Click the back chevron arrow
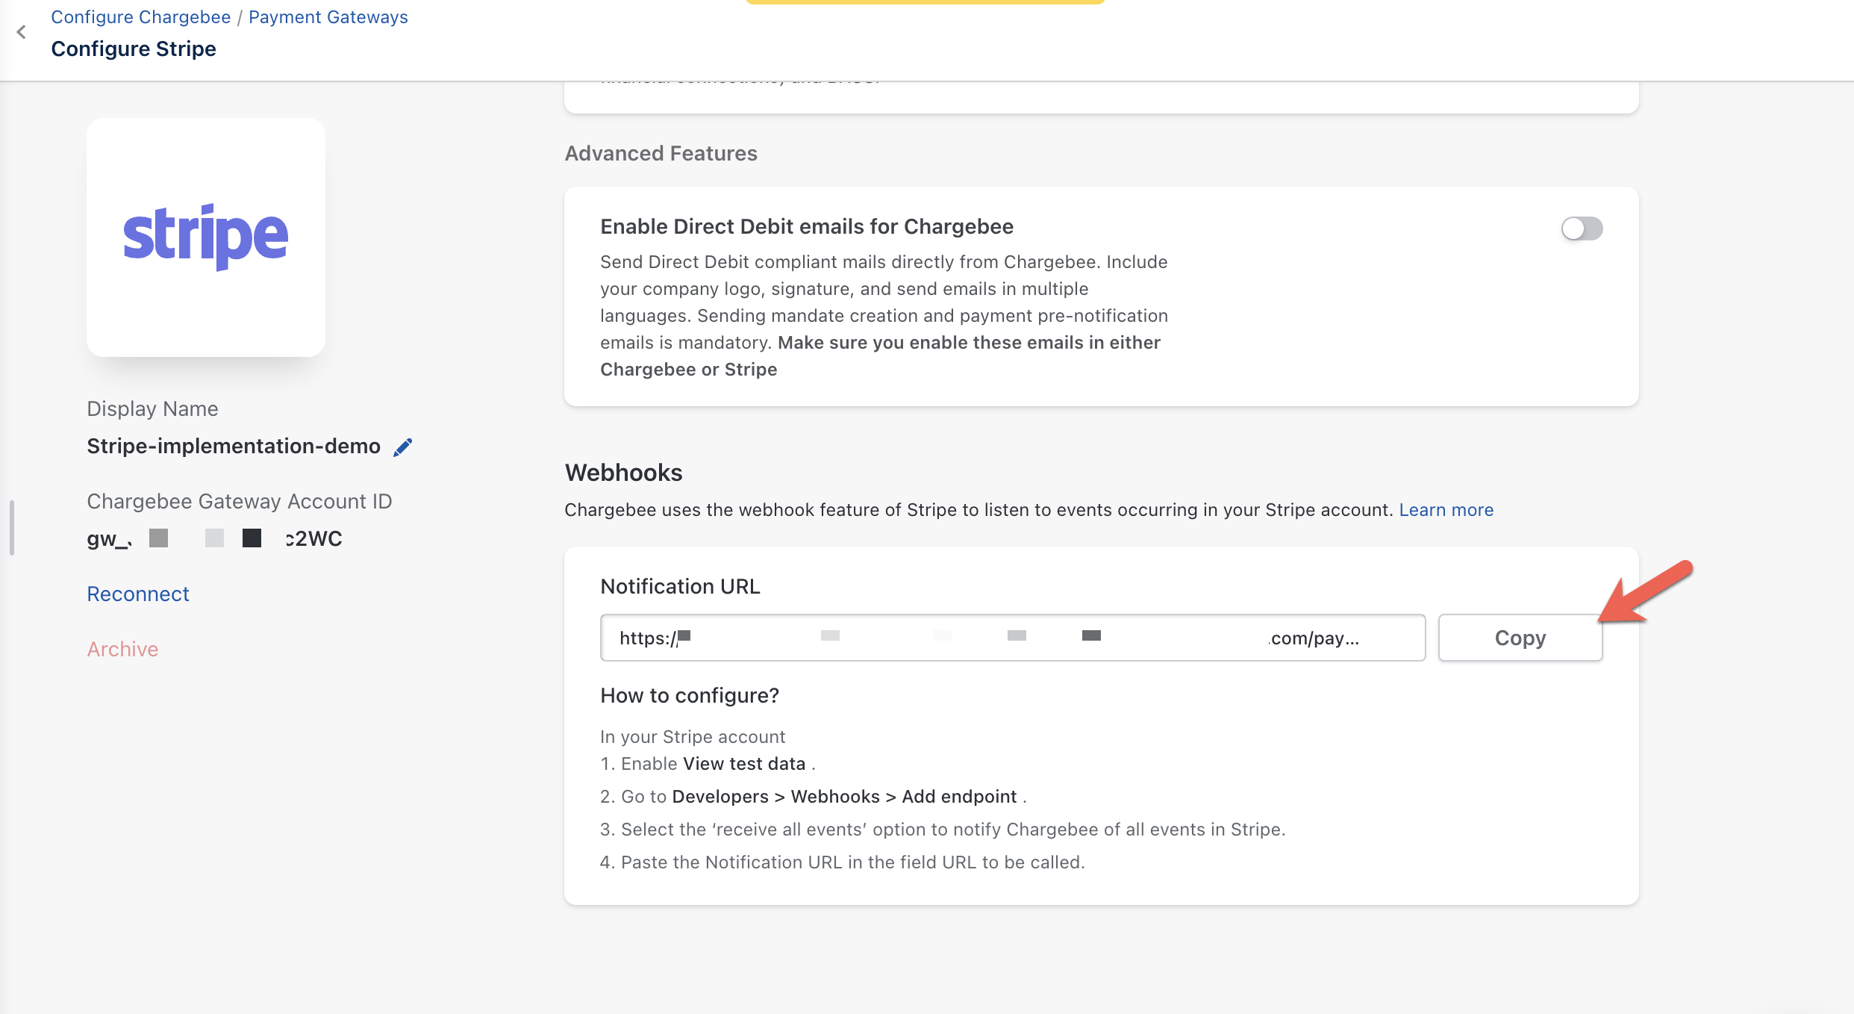1854x1014 pixels. click(x=22, y=32)
